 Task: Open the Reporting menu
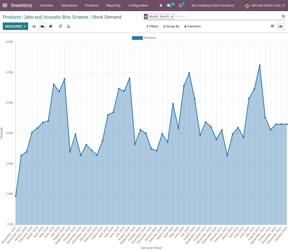pyautogui.click(x=113, y=5)
